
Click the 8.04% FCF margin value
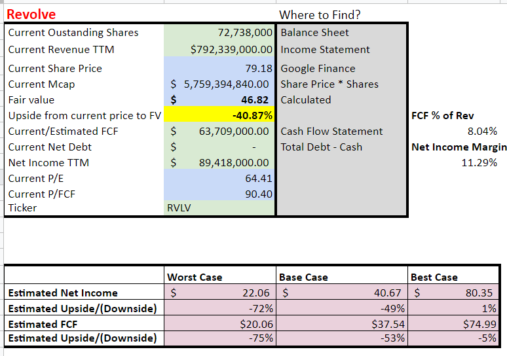tap(482, 132)
